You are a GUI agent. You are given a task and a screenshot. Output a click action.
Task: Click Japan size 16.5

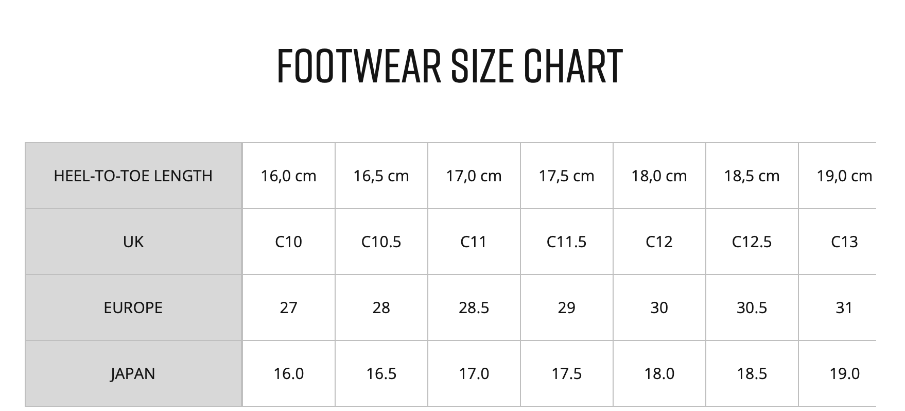(x=381, y=373)
